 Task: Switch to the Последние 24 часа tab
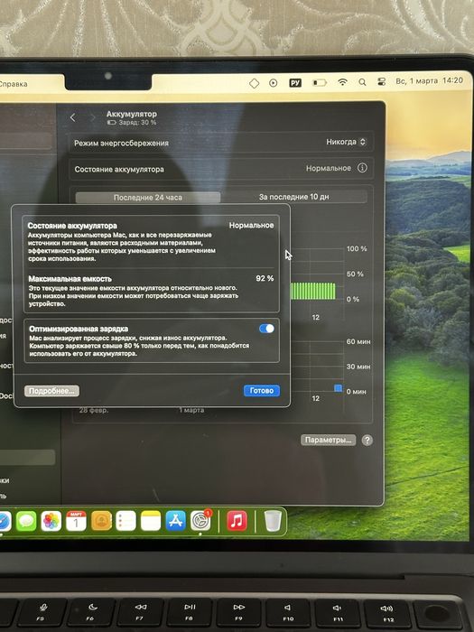point(148,198)
